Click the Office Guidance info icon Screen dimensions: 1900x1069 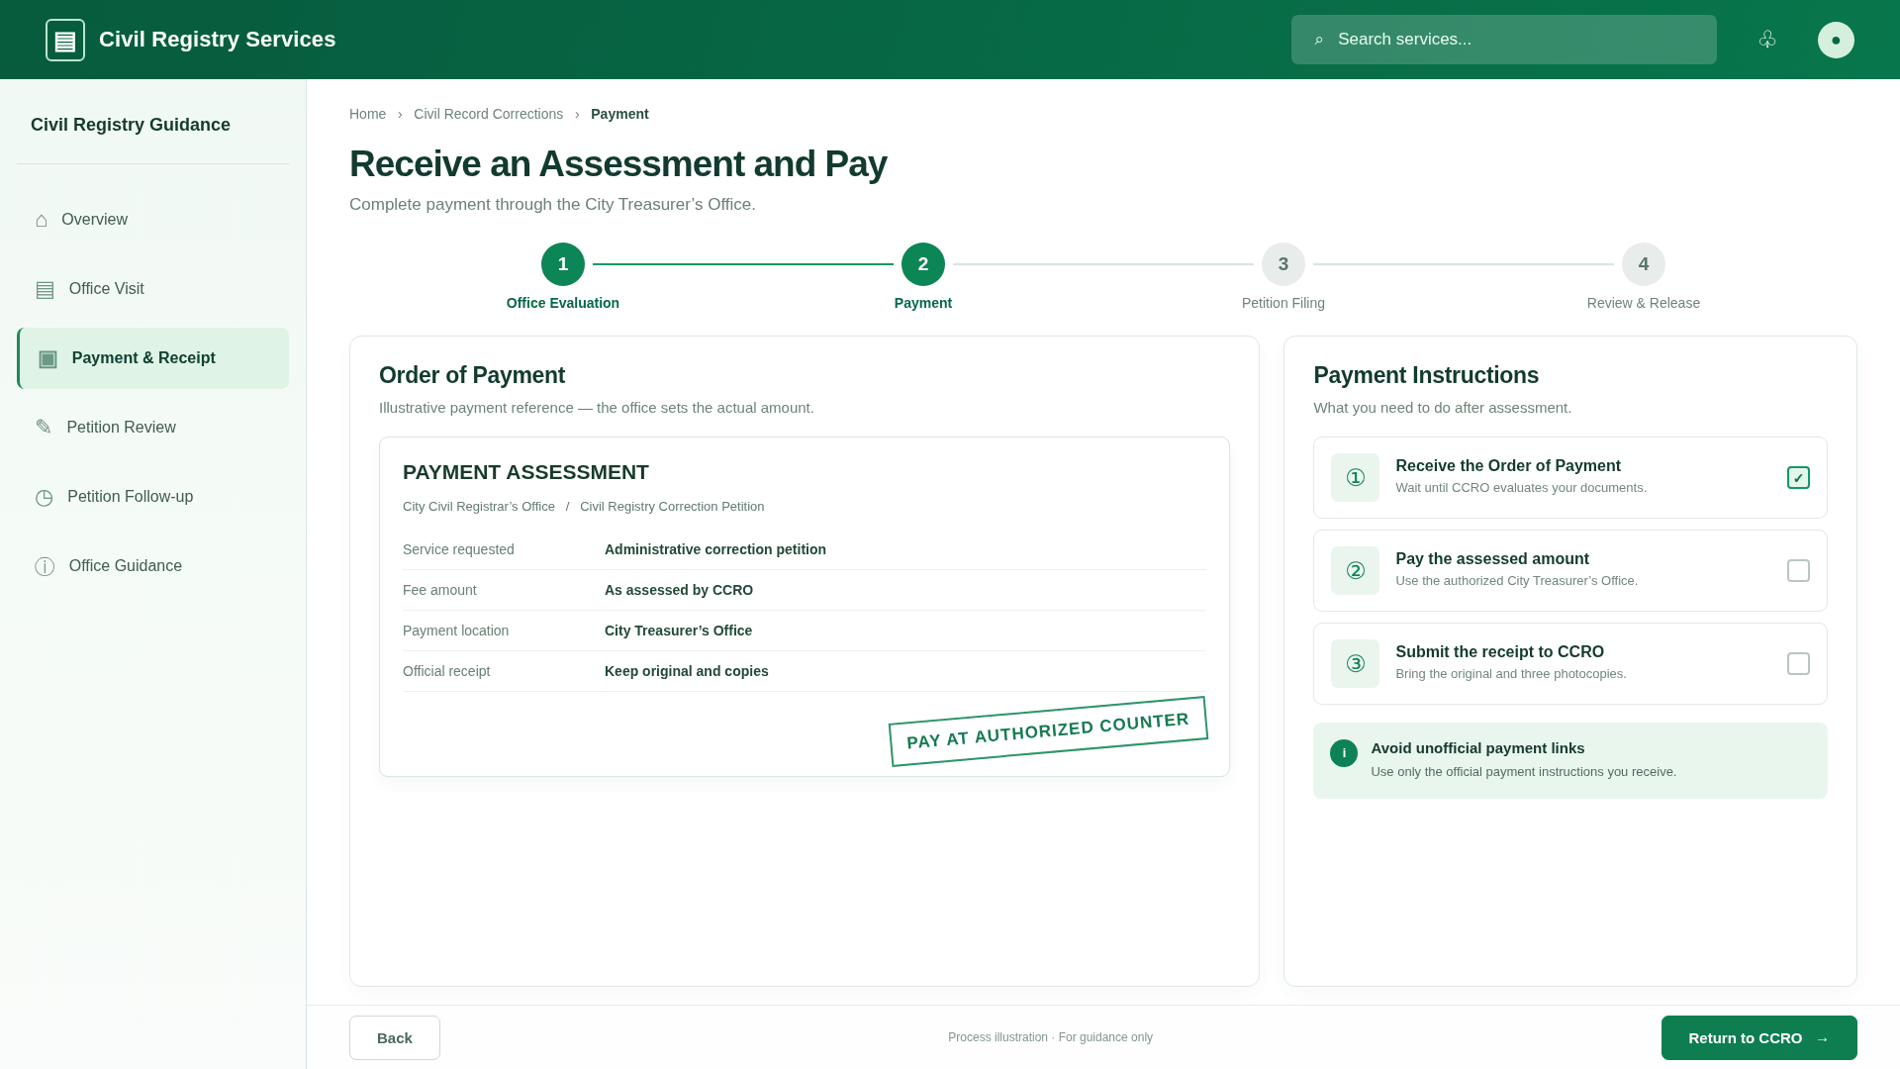pos(45,566)
